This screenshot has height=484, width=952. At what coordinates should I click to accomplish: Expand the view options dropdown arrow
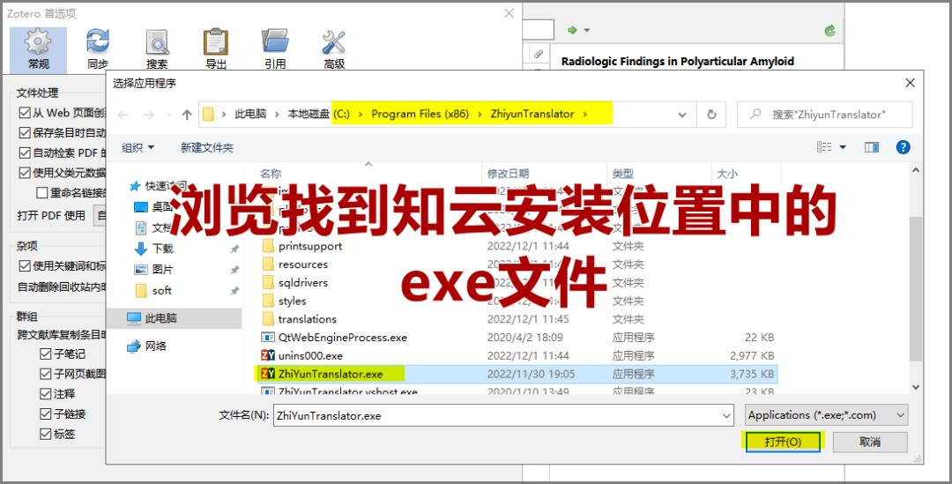(x=843, y=147)
